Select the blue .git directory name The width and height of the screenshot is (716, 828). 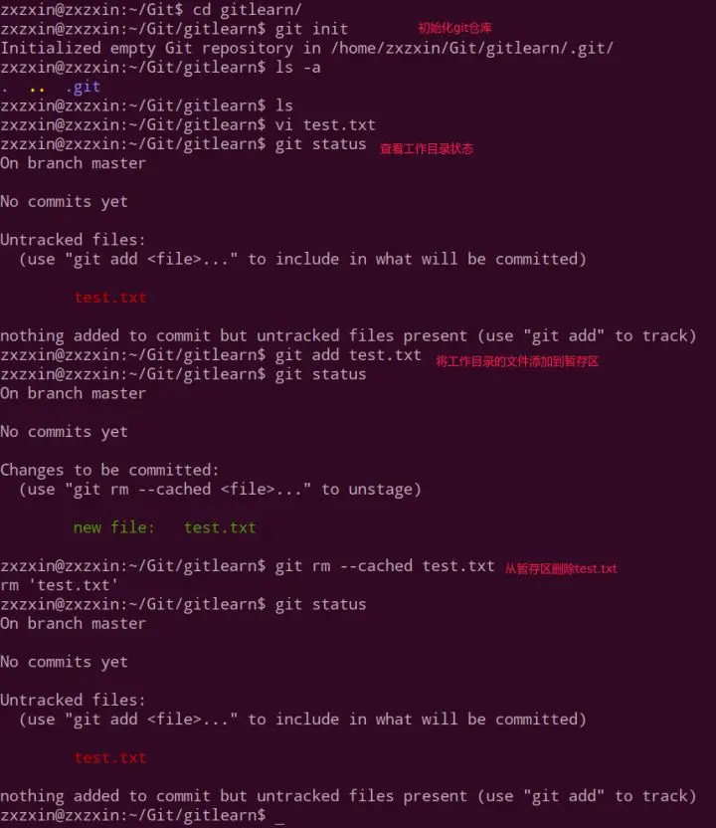84,87
